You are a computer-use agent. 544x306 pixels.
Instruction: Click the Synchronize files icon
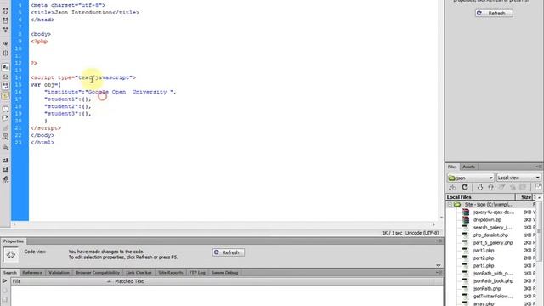pyautogui.click(x=523, y=187)
